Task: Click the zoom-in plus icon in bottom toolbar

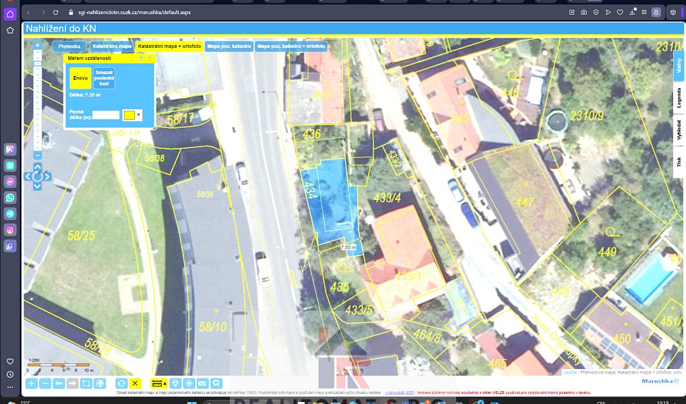Action: coord(32,383)
